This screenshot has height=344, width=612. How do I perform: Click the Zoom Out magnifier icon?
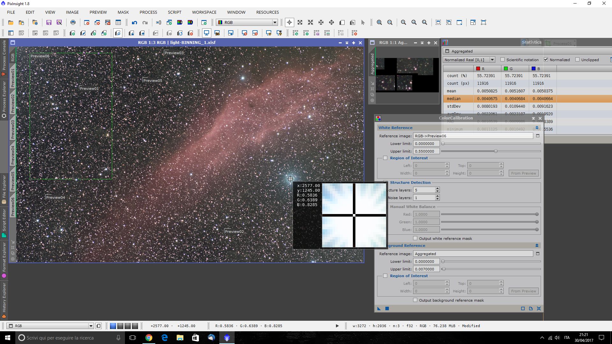click(x=390, y=23)
